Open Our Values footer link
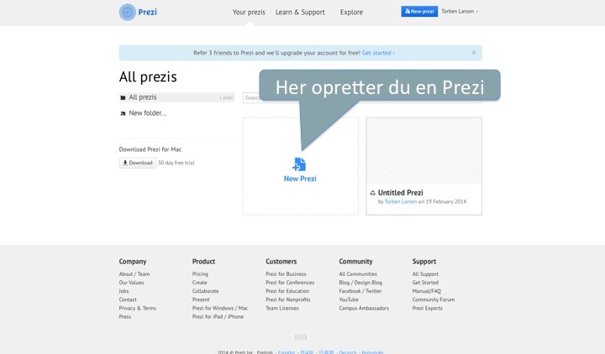The width and height of the screenshot is (605, 354). [x=131, y=283]
